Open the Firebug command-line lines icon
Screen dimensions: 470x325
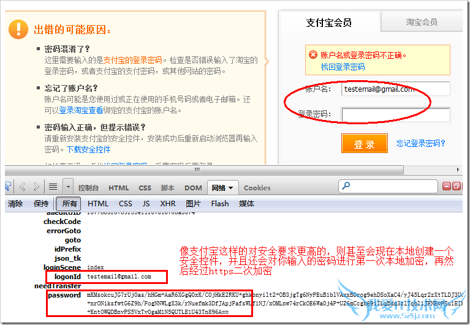point(53,187)
